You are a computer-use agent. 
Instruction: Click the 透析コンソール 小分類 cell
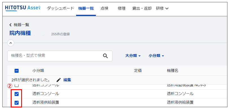click(46, 94)
